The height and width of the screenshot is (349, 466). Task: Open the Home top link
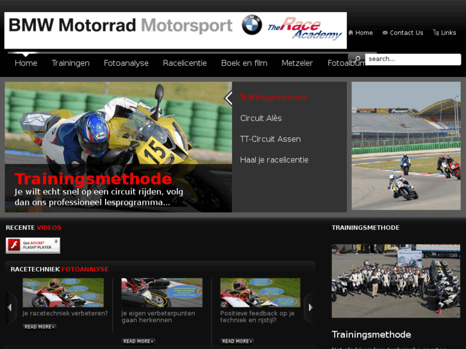pyautogui.click(x=364, y=33)
